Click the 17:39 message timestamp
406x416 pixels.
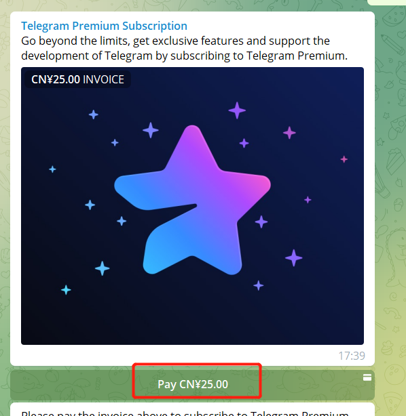click(352, 356)
